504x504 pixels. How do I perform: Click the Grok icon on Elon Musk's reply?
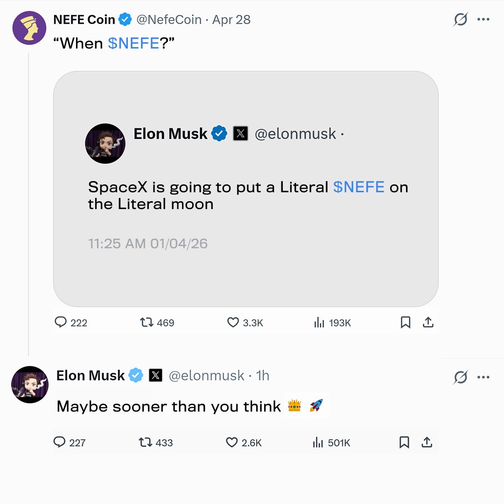(461, 377)
